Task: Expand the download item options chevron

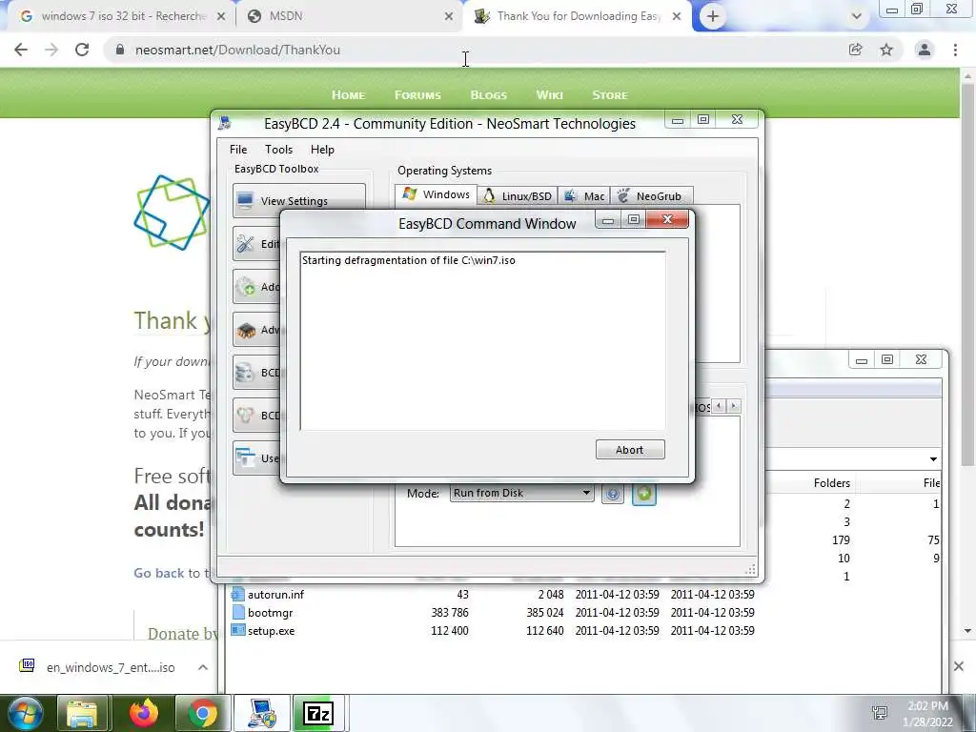Action: pos(203,667)
